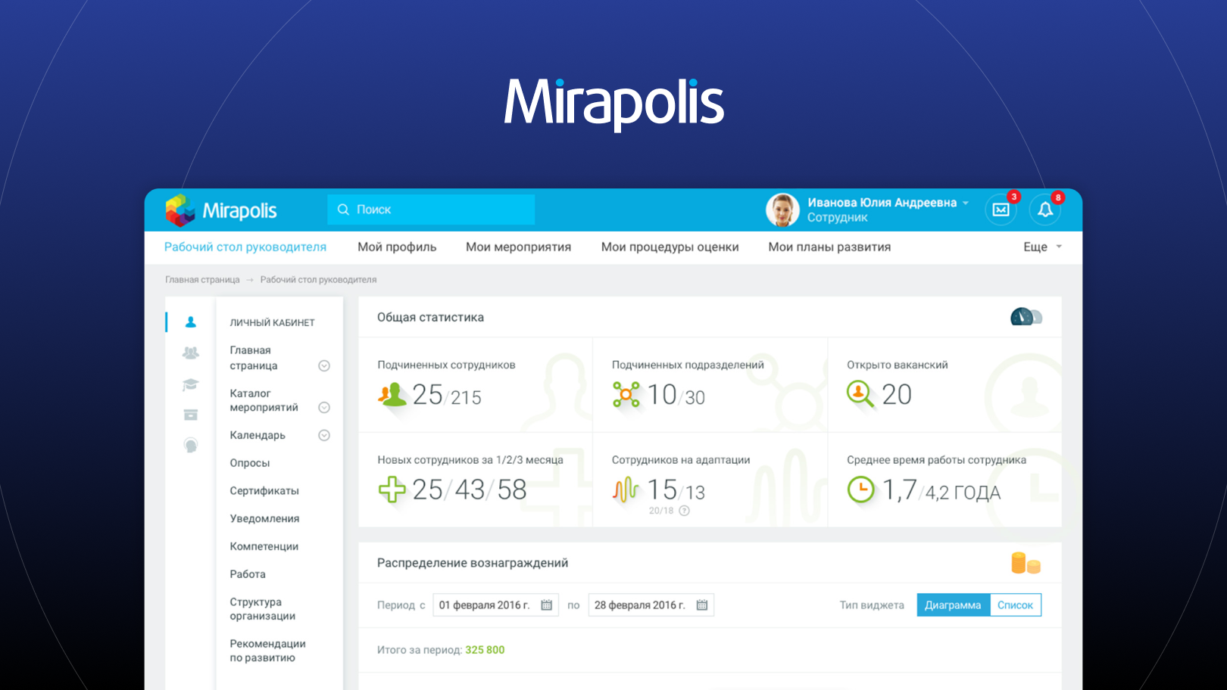1227x690 pixels.
Task: Select the person icon in the sidebar rail
Action: (x=191, y=322)
